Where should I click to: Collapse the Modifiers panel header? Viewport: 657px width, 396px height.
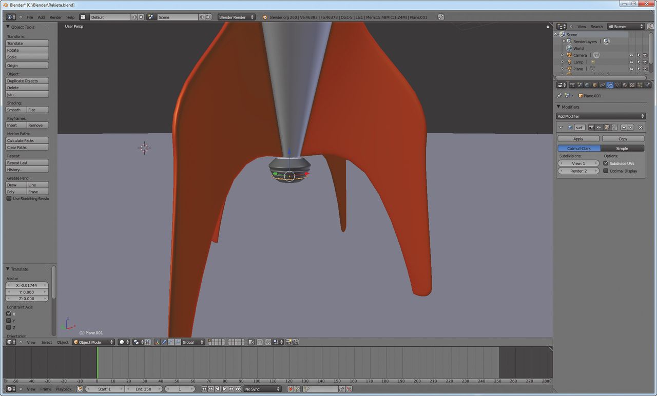tap(558, 107)
